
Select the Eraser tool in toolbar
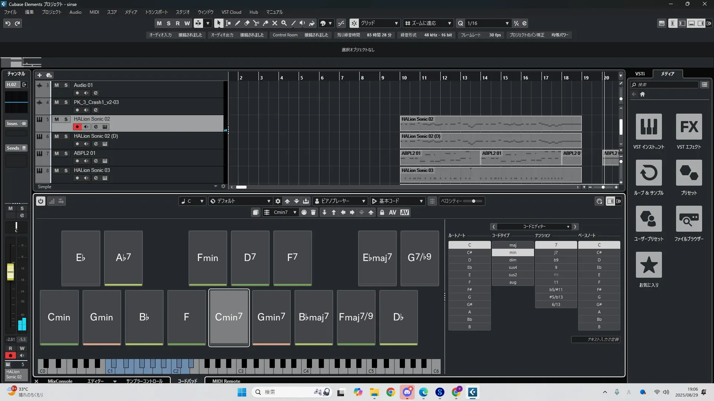point(247,23)
